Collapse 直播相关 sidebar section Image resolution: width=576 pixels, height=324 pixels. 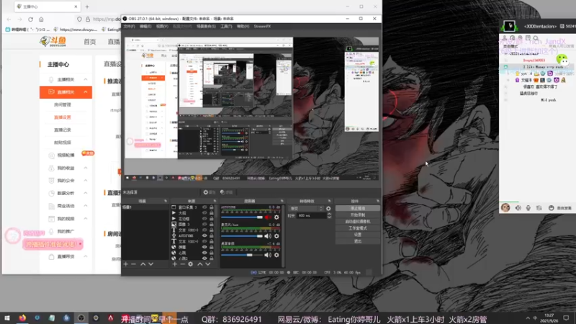pyautogui.click(x=86, y=92)
